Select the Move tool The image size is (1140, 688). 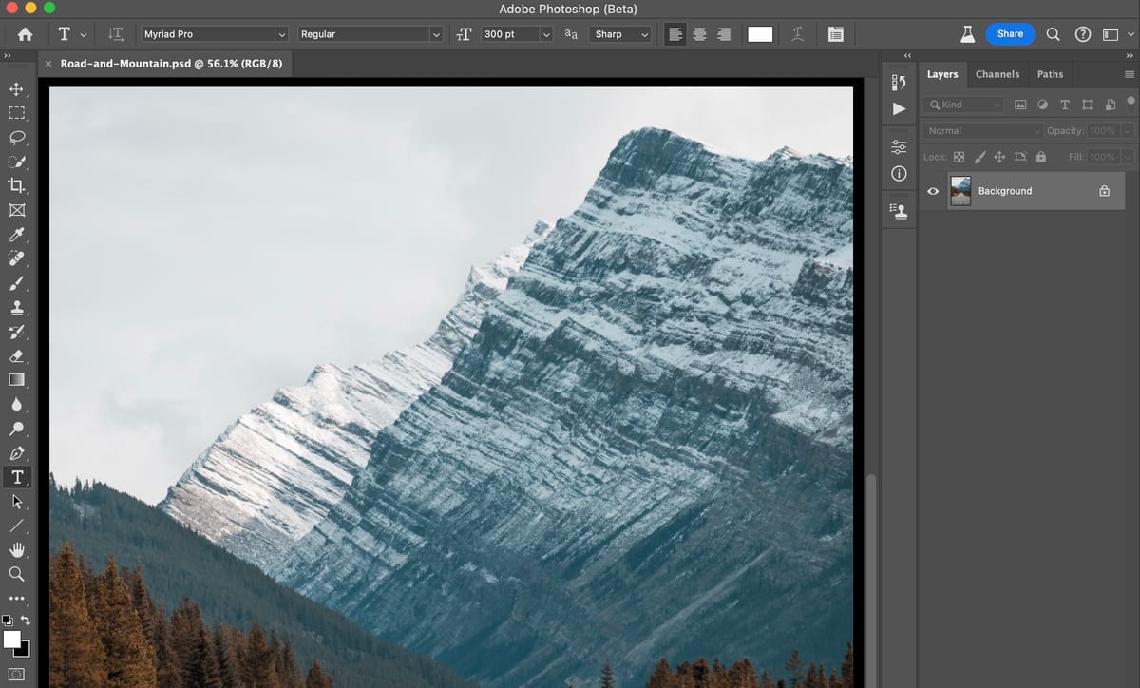tap(16, 89)
